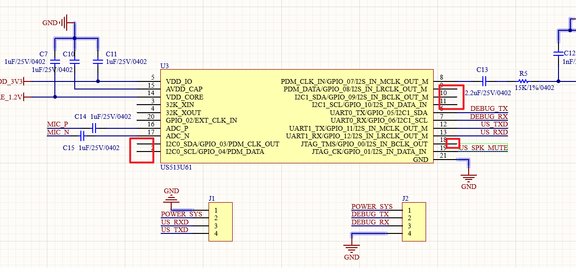Select the MIC_N net label

pos(57,132)
